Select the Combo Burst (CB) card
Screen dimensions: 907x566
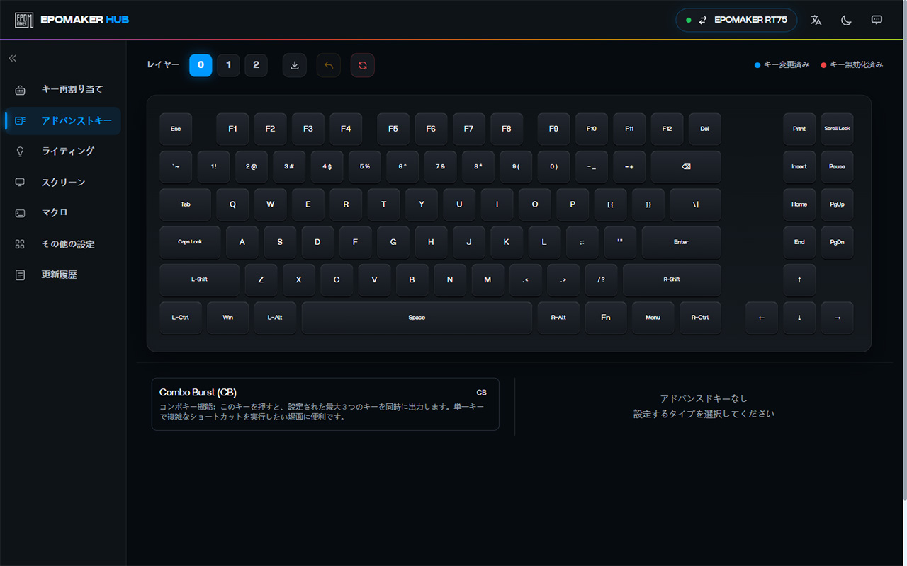point(325,404)
